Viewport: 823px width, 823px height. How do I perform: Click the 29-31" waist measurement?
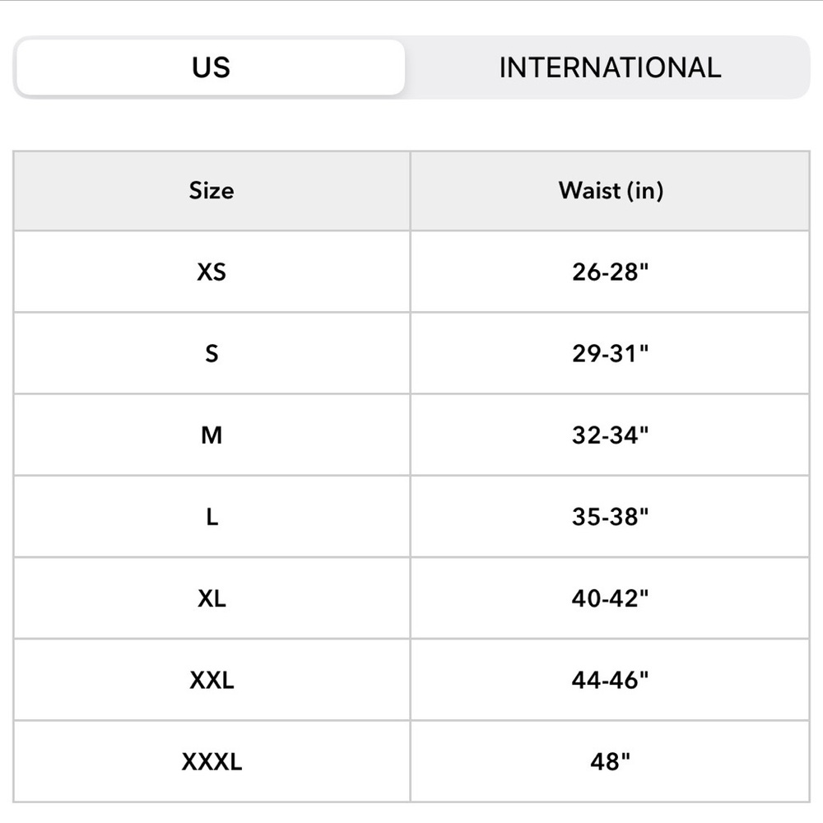click(611, 353)
